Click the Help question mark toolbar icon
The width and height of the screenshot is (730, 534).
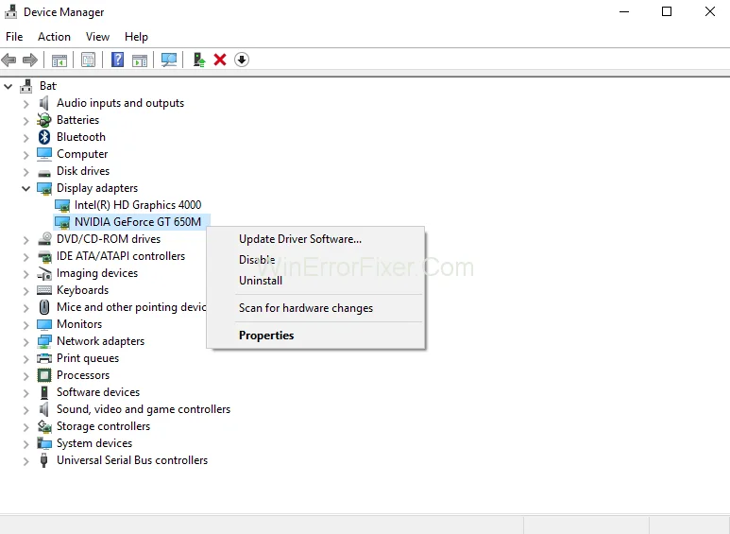click(117, 60)
